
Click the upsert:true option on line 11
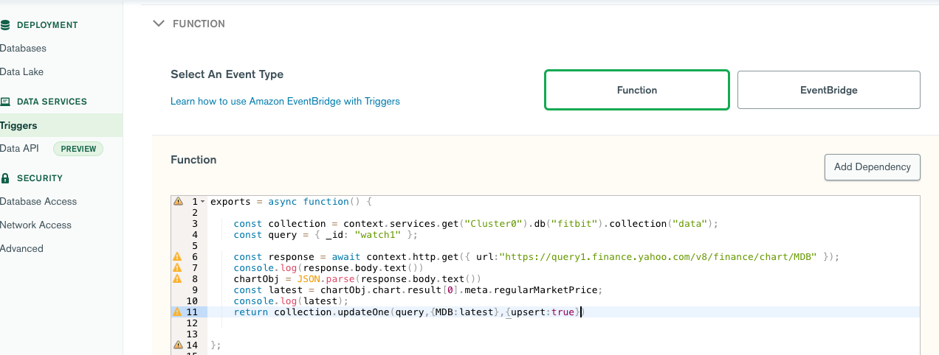pyautogui.click(x=543, y=312)
